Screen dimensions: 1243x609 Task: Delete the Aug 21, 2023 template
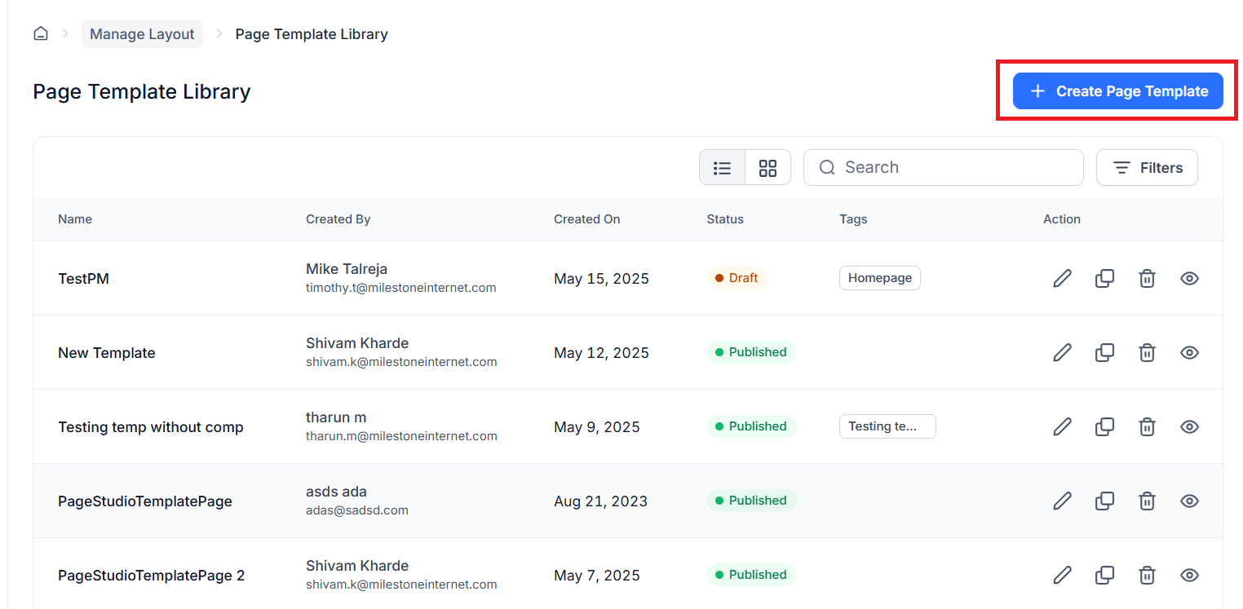1148,501
